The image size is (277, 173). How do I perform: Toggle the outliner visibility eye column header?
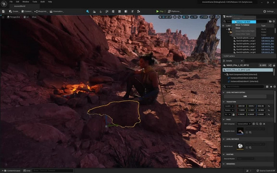tap(223, 26)
